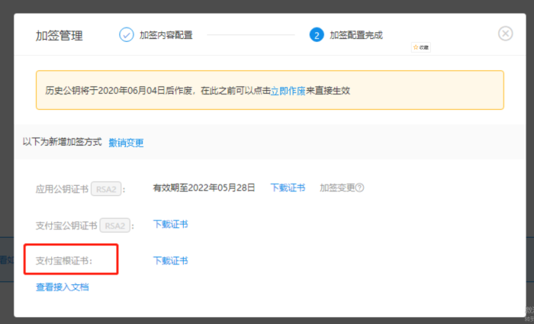Click the 有效期至2022年05月28日 text
The width and height of the screenshot is (534, 324).
pyautogui.click(x=204, y=188)
